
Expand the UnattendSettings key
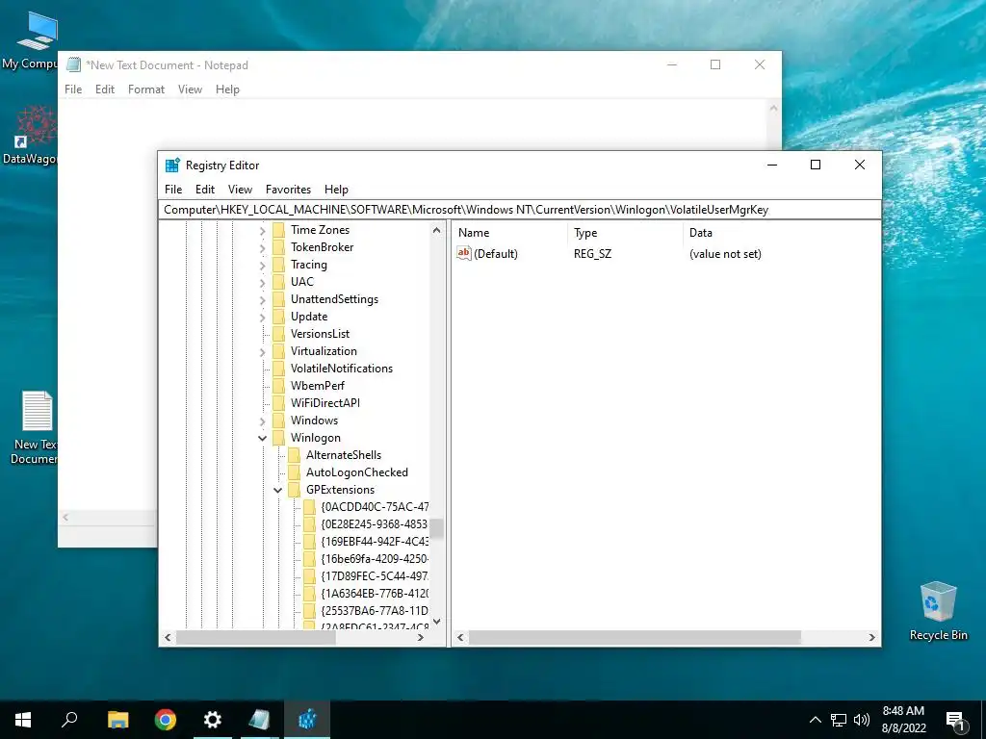point(262,300)
